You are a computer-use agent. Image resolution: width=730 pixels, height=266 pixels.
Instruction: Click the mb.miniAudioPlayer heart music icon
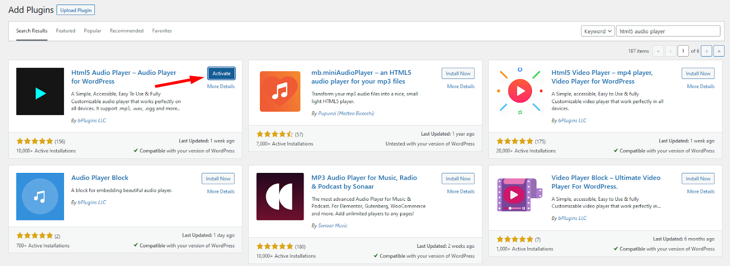click(280, 91)
